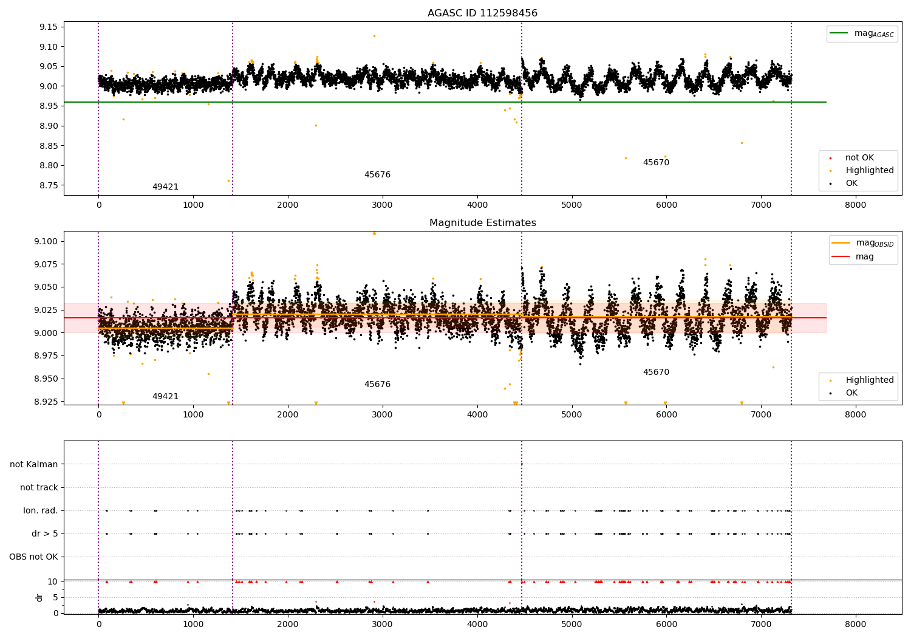Screen dimensions: 911x638
Task: Click the 'not OK' legend entry in top plot
Action: (x=859, y=158)
